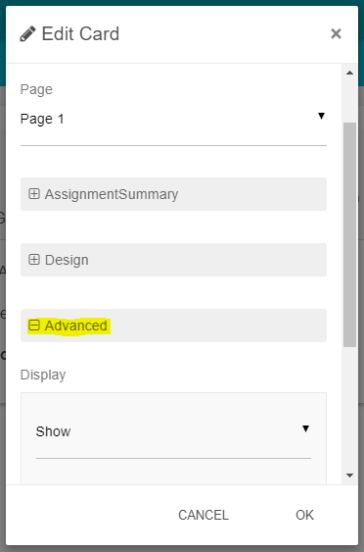Viewport: 364px width, 552px height.
Task: Click the dialog vertical scrollbar thumb
Action: (349, 234)
